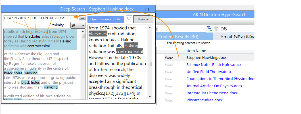
Task: Open Journal Articles On Physics.docx link
Action: (x=214, y=86)
